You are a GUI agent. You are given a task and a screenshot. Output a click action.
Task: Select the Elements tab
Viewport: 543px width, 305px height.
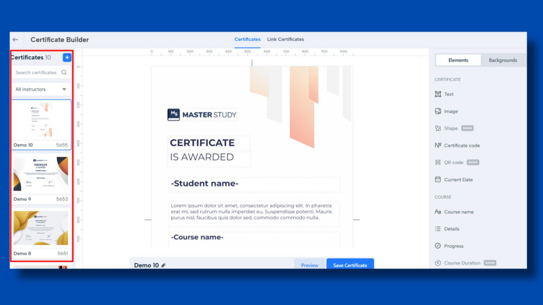[457, 60]
